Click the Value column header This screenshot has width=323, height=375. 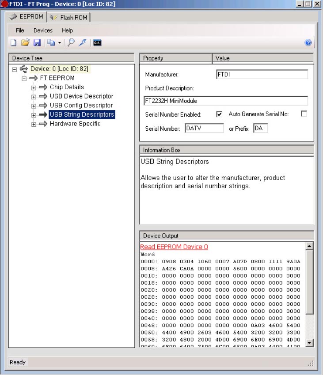(263, 58)
